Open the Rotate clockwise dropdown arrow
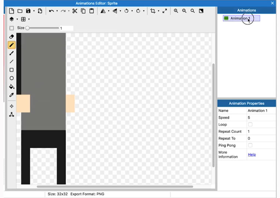The image size is (280, 198). tap(144, 11)
